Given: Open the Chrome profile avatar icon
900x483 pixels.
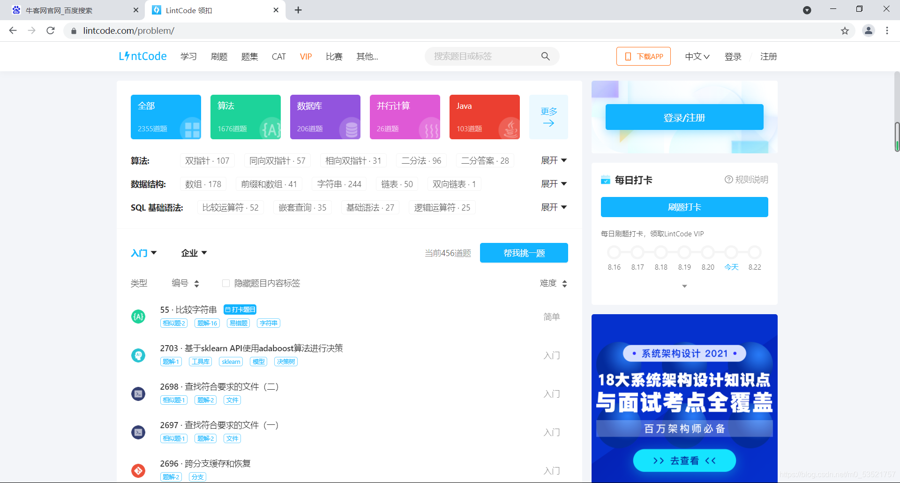Looking at the screenshot, I should click(868, 30).
